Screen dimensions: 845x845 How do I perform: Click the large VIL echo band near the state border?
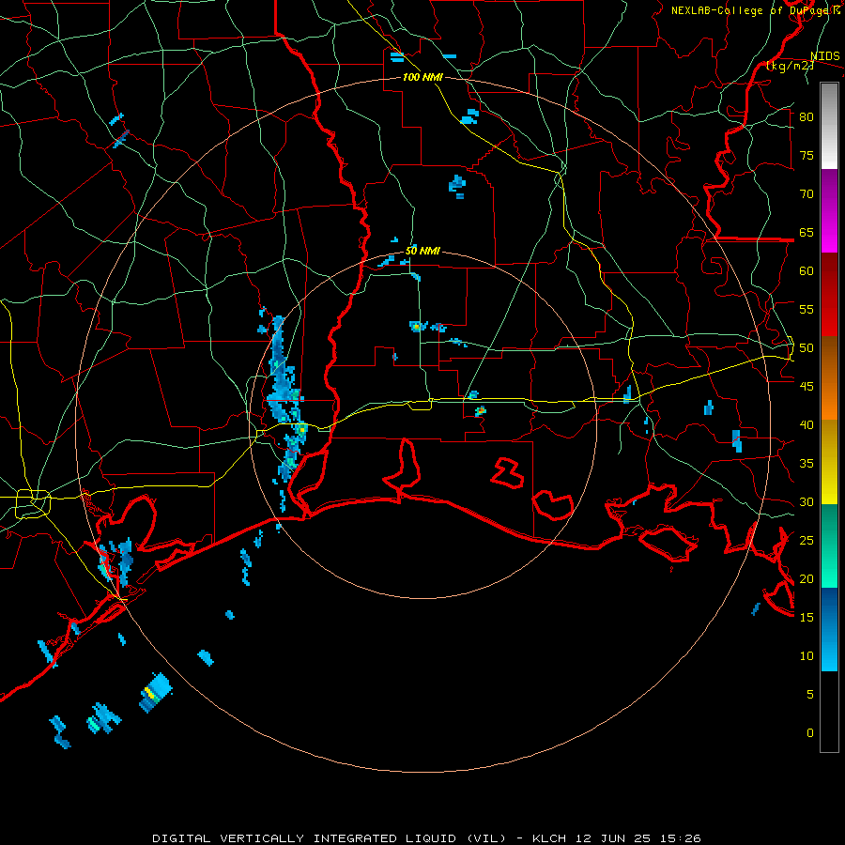point(284,399)
